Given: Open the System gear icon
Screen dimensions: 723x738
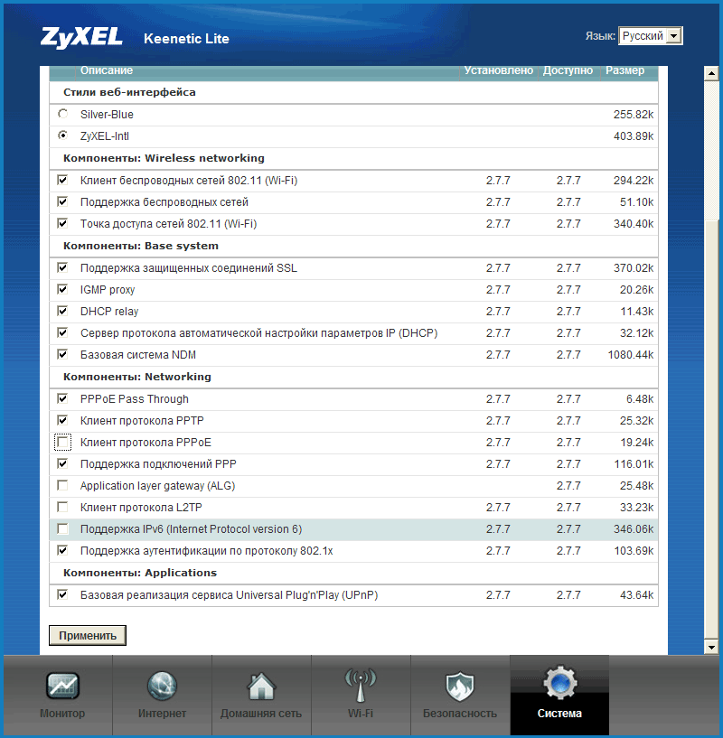Looking at the screenshot, I should (x=559, y=682).
